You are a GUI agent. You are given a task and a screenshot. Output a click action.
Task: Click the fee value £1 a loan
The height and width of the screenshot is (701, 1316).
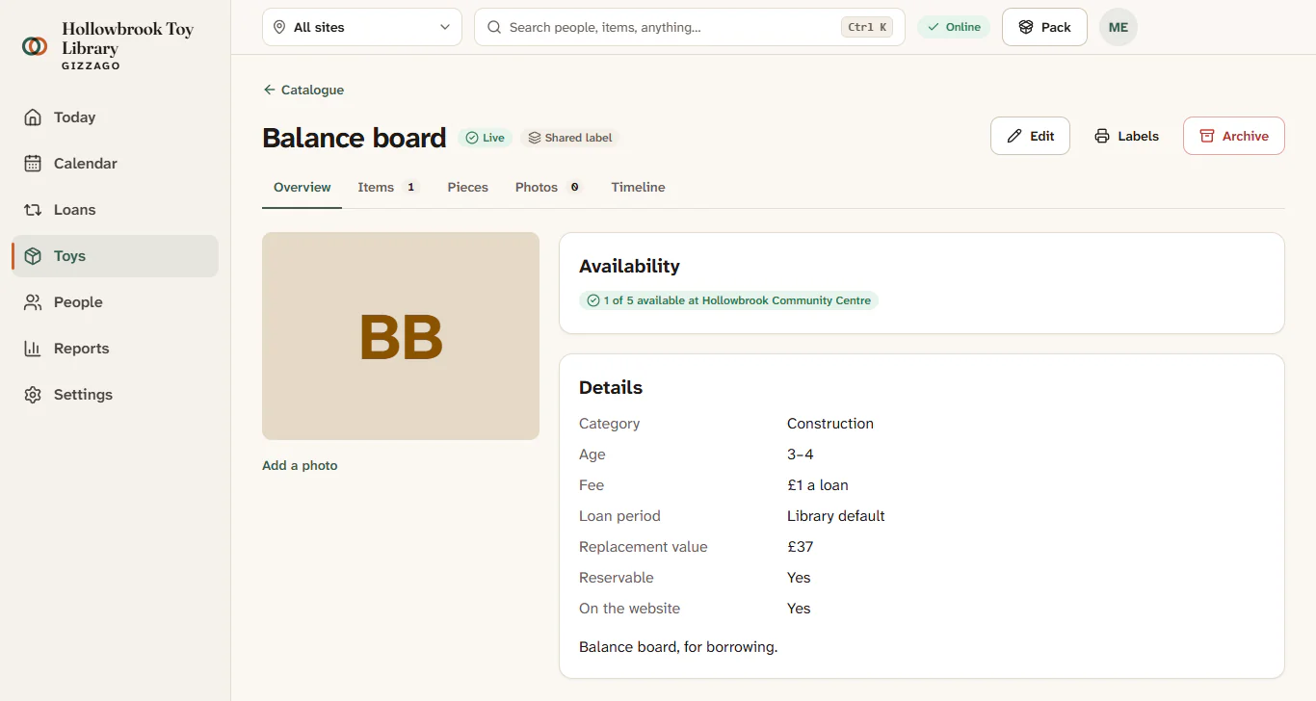818,485
